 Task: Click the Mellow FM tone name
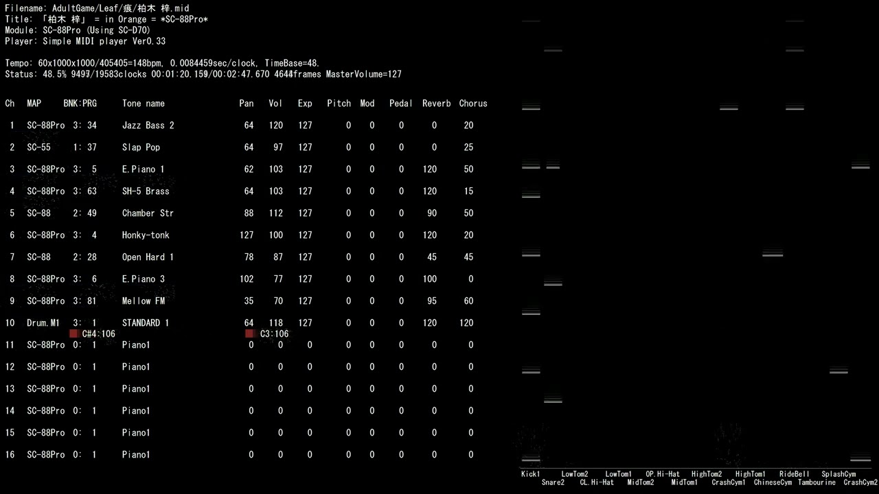(144, 301)
